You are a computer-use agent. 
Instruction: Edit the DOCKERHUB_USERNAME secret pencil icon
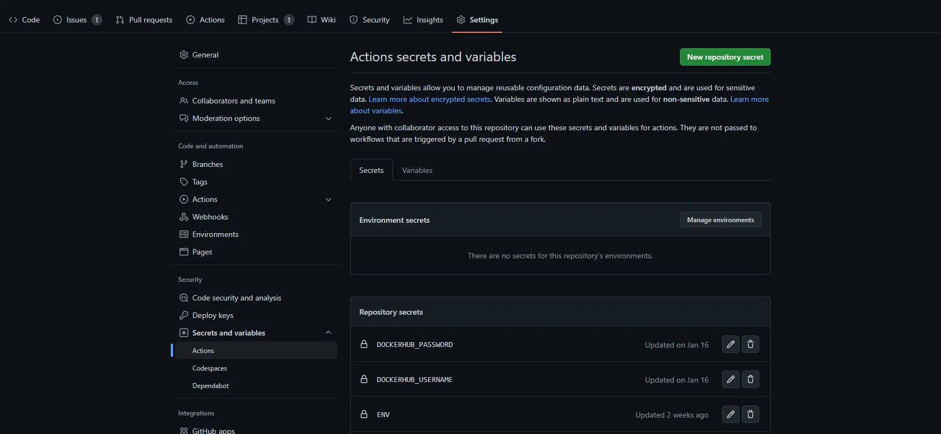[730, 379]
